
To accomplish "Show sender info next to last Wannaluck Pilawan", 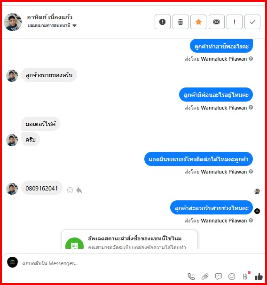I will 251,220.
